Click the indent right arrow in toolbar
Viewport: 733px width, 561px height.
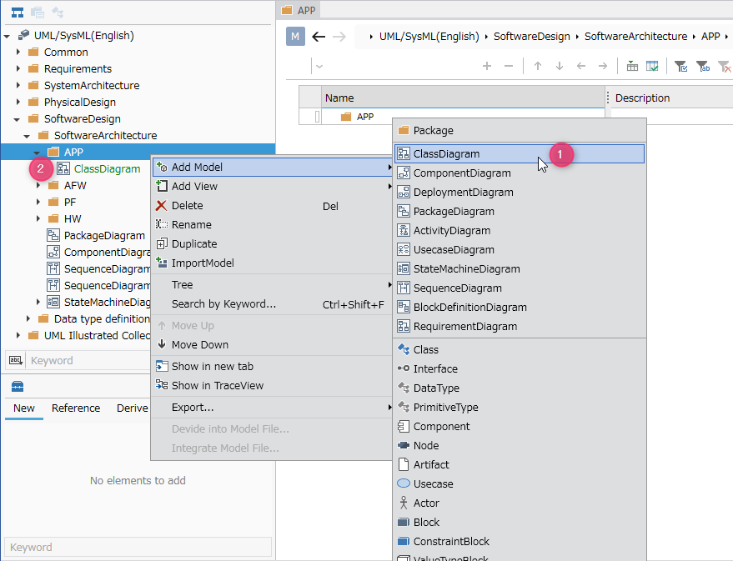(603, 67)
